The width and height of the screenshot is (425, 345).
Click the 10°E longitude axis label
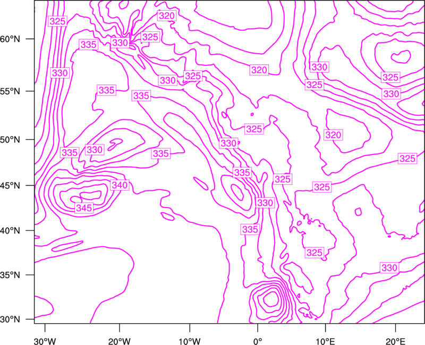[x=325, y=341]
